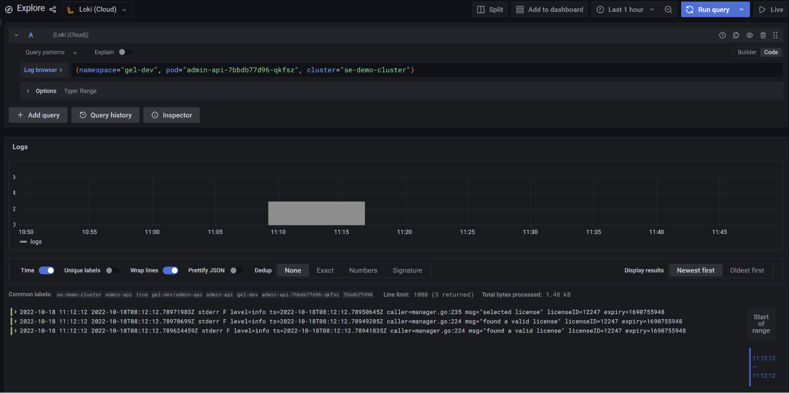Click the Query history button
The image size is (789, 393).
(105, 115)
